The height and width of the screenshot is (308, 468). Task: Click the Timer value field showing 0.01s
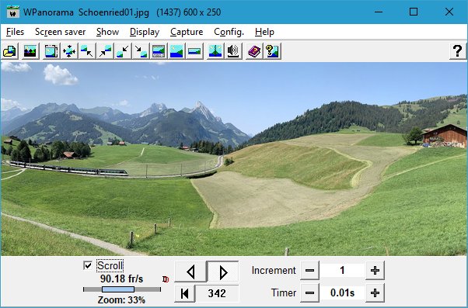(x=342, y=293)
